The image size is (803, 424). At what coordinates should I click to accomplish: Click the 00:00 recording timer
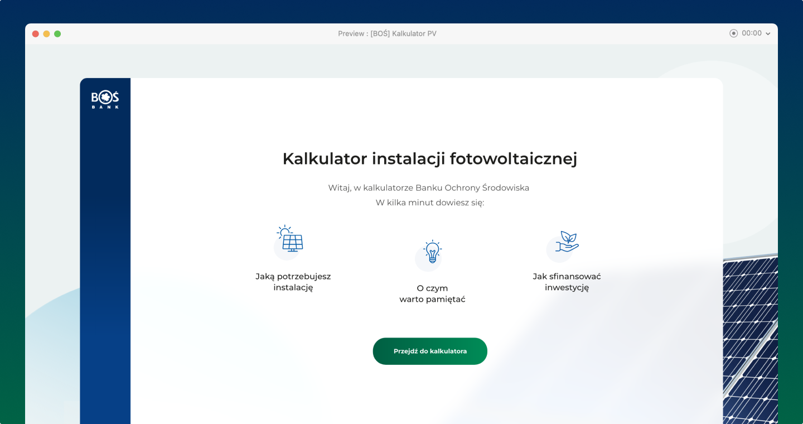pos(751,33)
